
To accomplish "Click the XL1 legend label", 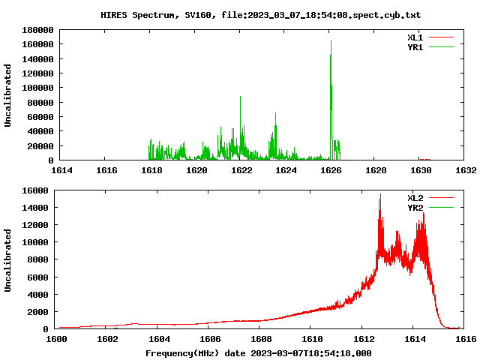I will (415, 37).
